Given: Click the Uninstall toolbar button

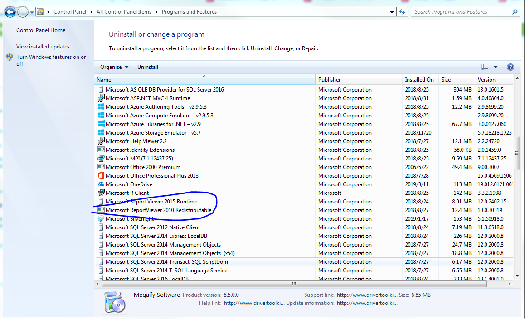Looking at the screenshot, I should click(x=147, y=67).
